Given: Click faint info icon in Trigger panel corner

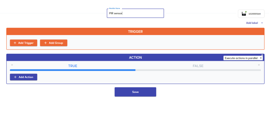Looking at the screenshot, I should (261, 38).
